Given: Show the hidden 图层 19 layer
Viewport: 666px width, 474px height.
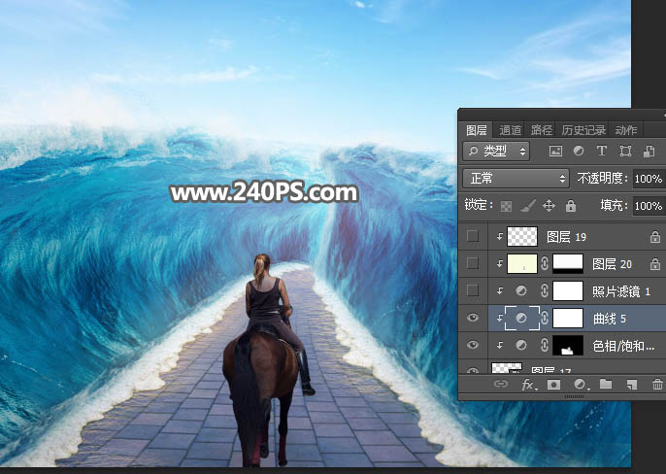Looking at the screenshot, I should coord(472,236).
